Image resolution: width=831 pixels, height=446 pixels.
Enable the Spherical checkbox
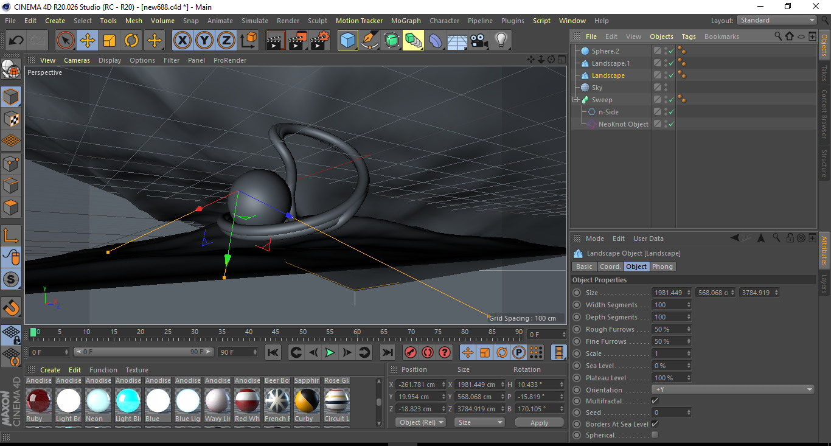pyautogui.click(x=655, y=435)
